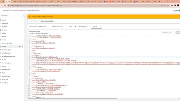Switch to delivery-date.liquid tab
This screenshot has height=101, width=180.
point(57,26)
